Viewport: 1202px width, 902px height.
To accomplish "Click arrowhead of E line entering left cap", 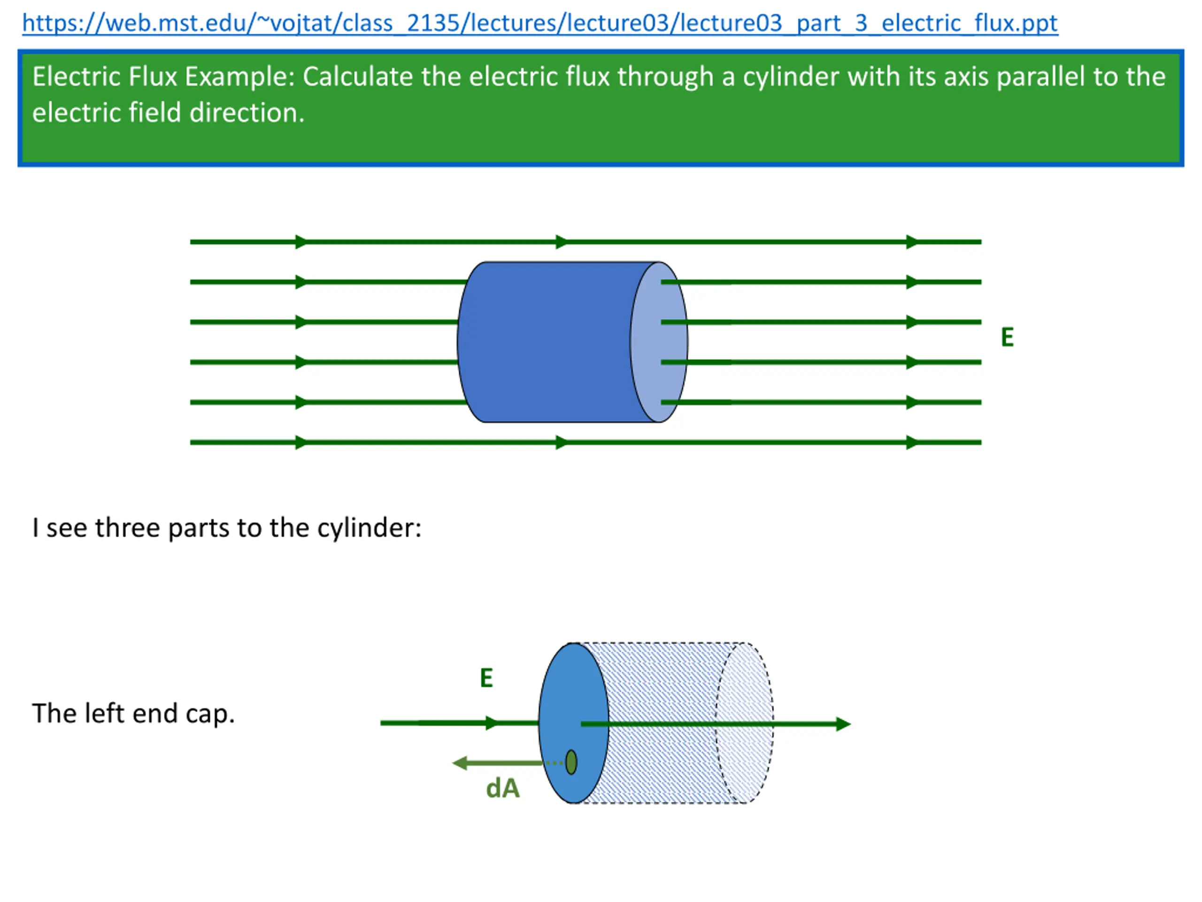I will tap(493, 723).
